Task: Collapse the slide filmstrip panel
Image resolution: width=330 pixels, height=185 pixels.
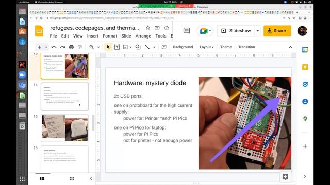Action: pos(91,178)
